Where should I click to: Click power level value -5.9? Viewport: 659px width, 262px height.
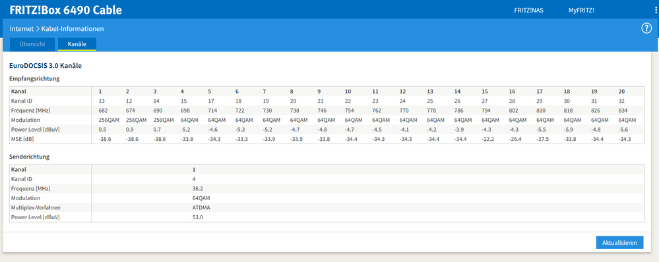click(x=569, y=130)
